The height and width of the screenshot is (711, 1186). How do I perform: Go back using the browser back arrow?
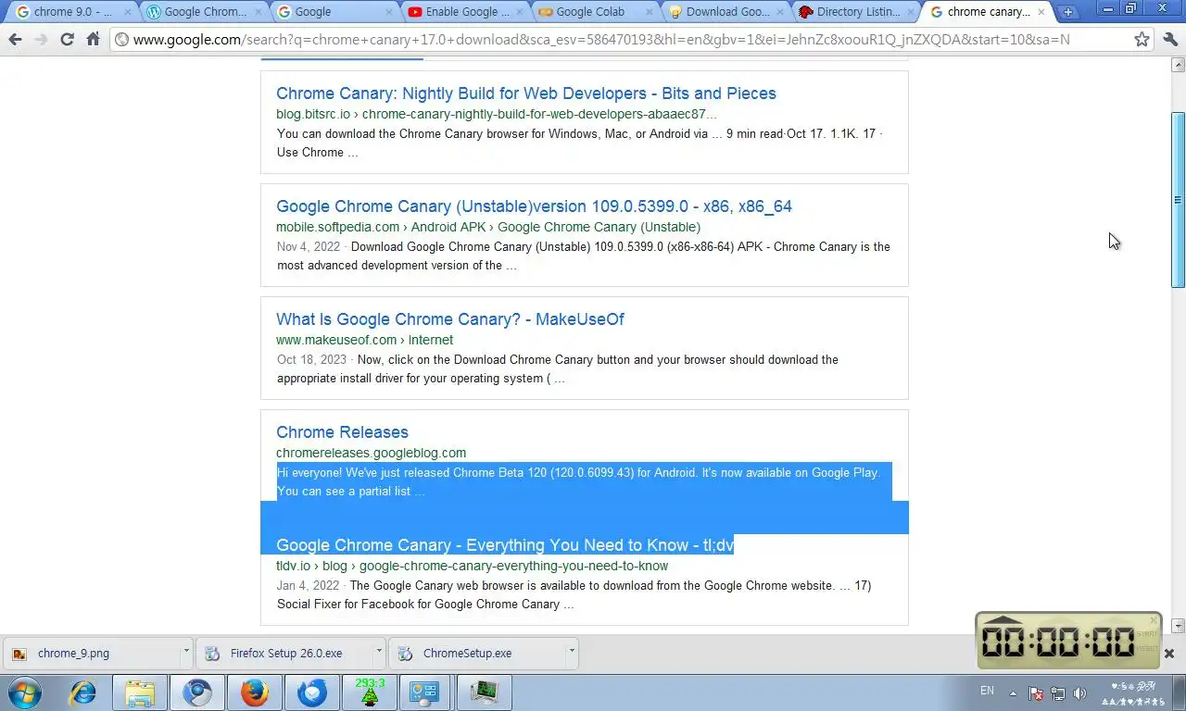pyautogui.click(x=15, y=40)
